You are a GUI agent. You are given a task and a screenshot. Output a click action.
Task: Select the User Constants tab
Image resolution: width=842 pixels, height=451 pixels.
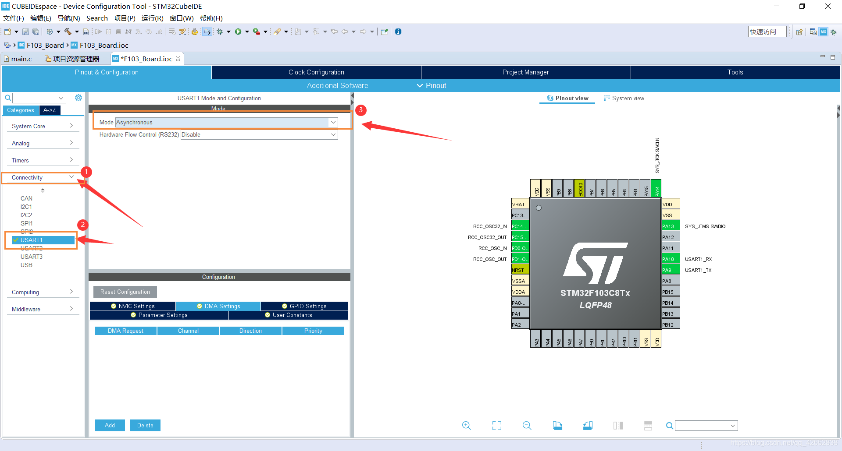pos(288,315)
